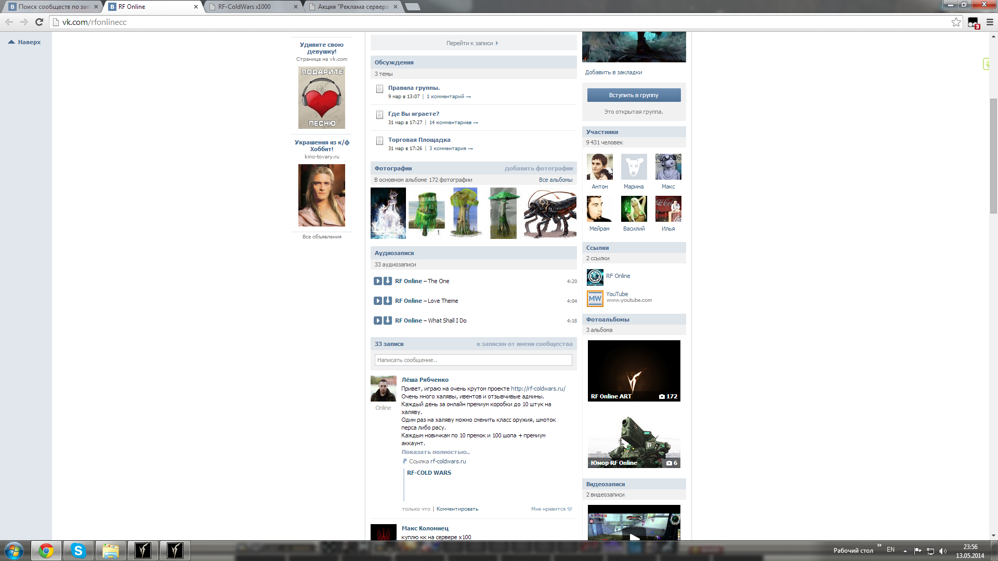Click Показать полностью to expand post
The image size is (998, 561).
pos(436,452)
